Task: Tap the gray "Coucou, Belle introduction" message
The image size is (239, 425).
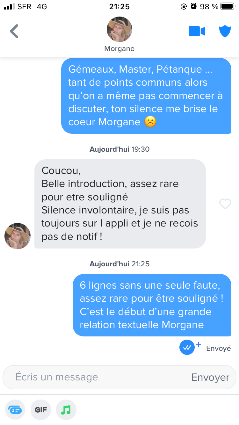Action: 120,204
